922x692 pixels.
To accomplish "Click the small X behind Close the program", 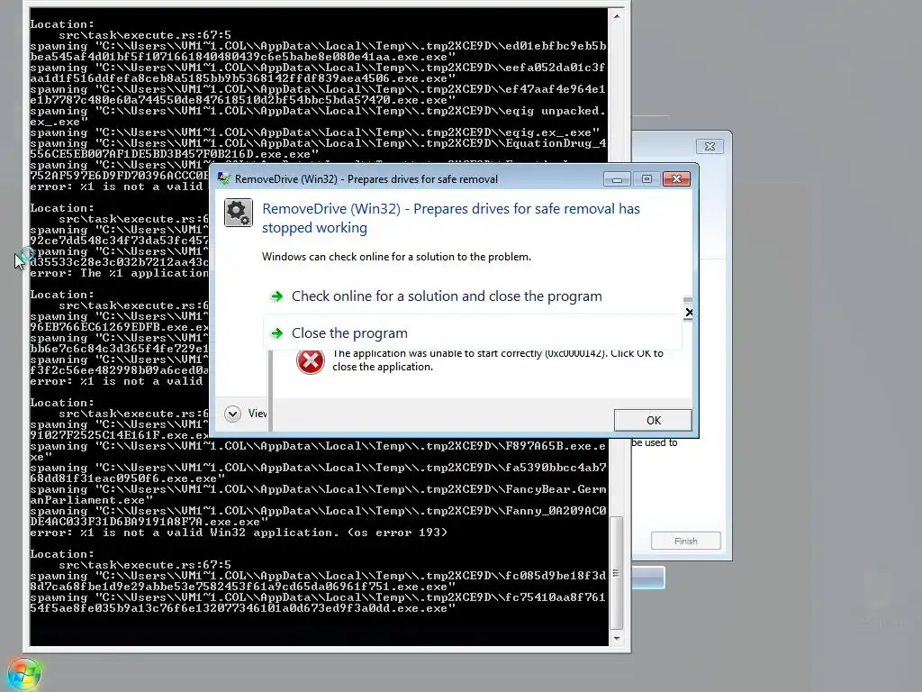I will click(x=689, y=313).
